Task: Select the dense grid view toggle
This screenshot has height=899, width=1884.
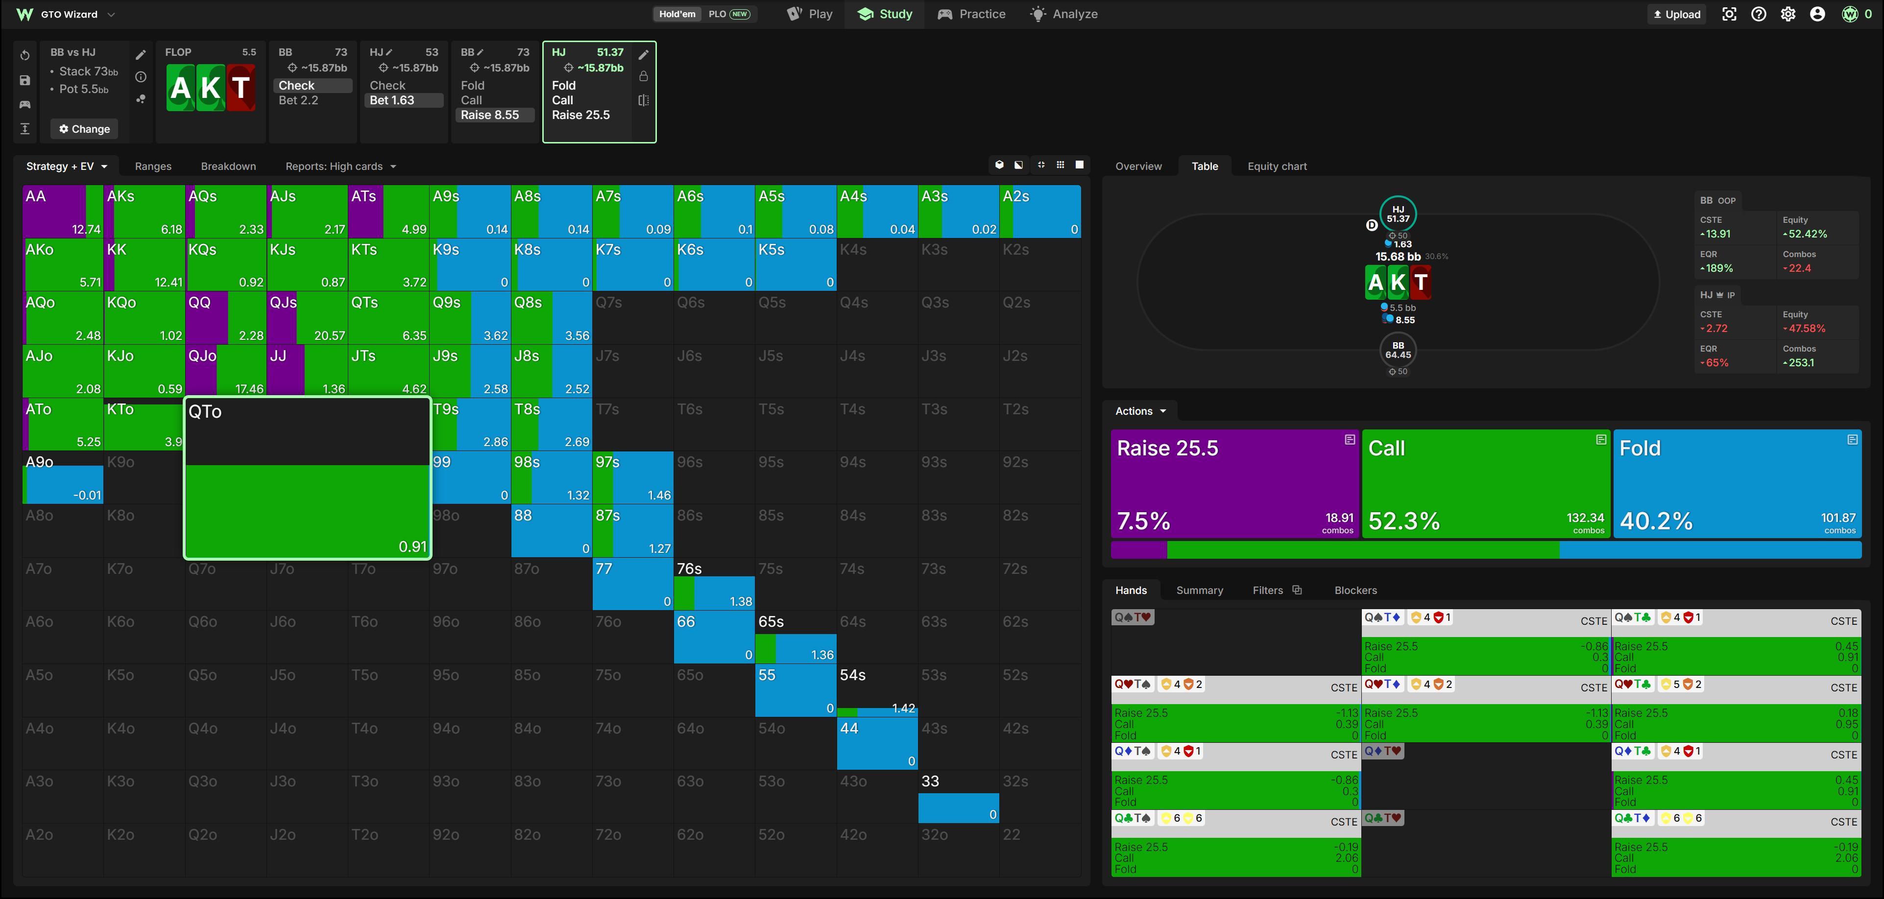Action: tap(1061, 165)
